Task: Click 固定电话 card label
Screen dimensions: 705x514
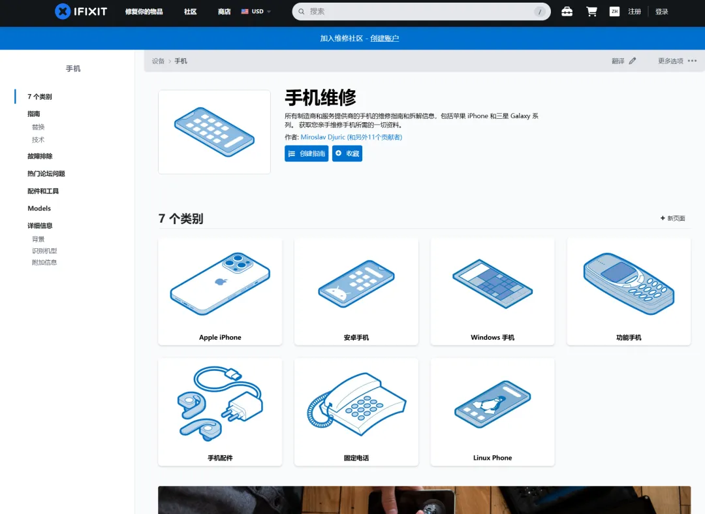Action: pyautogui.click(x=356, y=458)
